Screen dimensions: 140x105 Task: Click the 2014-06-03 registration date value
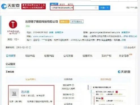pos(68,98)
